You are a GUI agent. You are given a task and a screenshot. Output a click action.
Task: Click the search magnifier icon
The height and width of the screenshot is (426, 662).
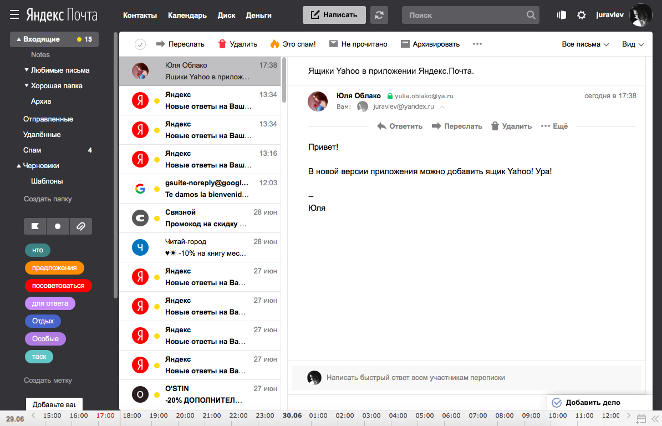[531, 15]
